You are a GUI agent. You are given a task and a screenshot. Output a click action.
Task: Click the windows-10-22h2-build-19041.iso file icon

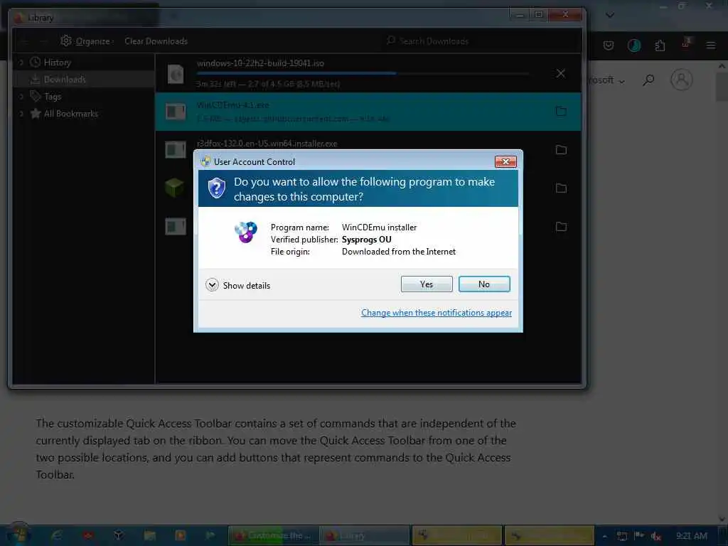(x=176, y=74)
